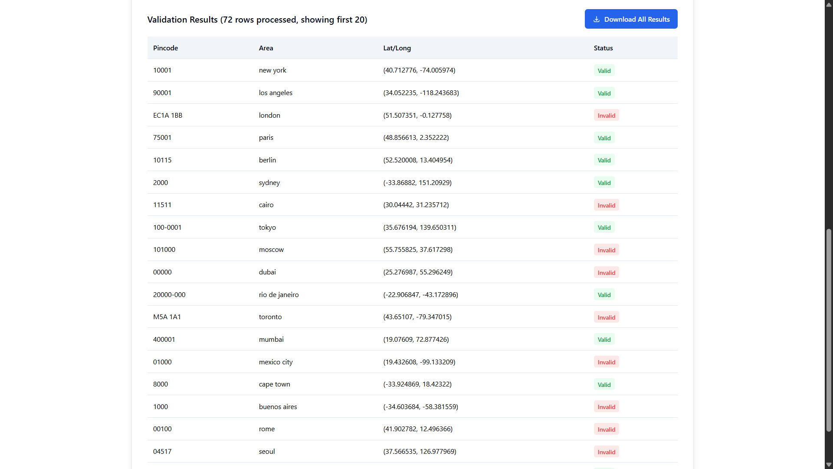833x469 pixels.
Task: Click the Invalid badge for seoul
Action: [x=606, y=452]
